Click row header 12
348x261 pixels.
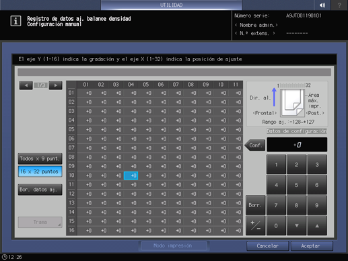[x=71, y=194]
